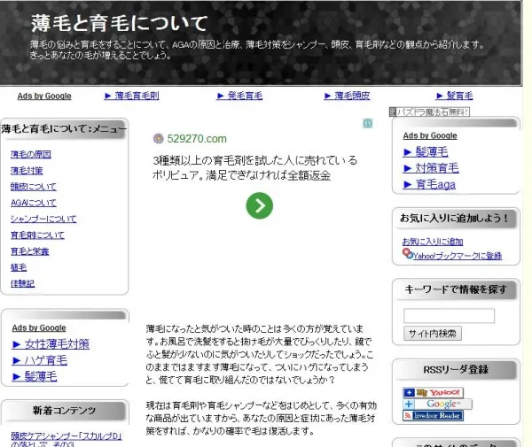This screenshot has height=447, width=532.
Task: Click the RSSリーダ登録 heading
Action: point(456,370)
